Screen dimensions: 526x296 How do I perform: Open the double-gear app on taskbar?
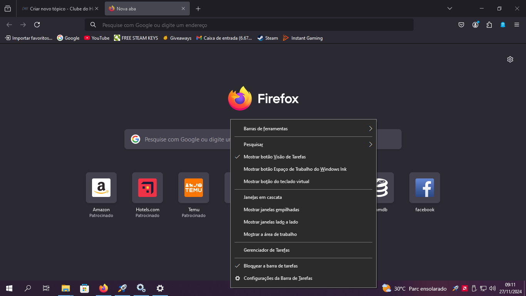point(141,288)
